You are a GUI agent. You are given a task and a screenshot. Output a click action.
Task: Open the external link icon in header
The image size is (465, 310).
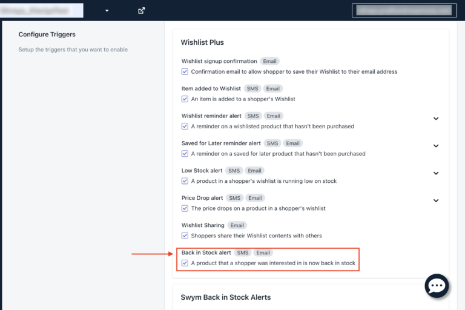(142, 11)
